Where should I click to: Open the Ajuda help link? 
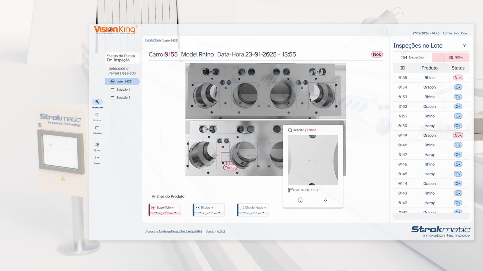pos(162,232)
